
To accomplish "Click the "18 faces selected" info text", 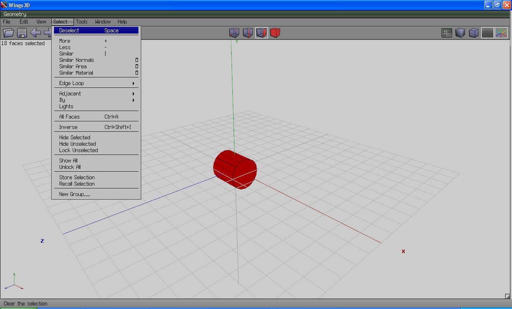I will coord(23,43).
